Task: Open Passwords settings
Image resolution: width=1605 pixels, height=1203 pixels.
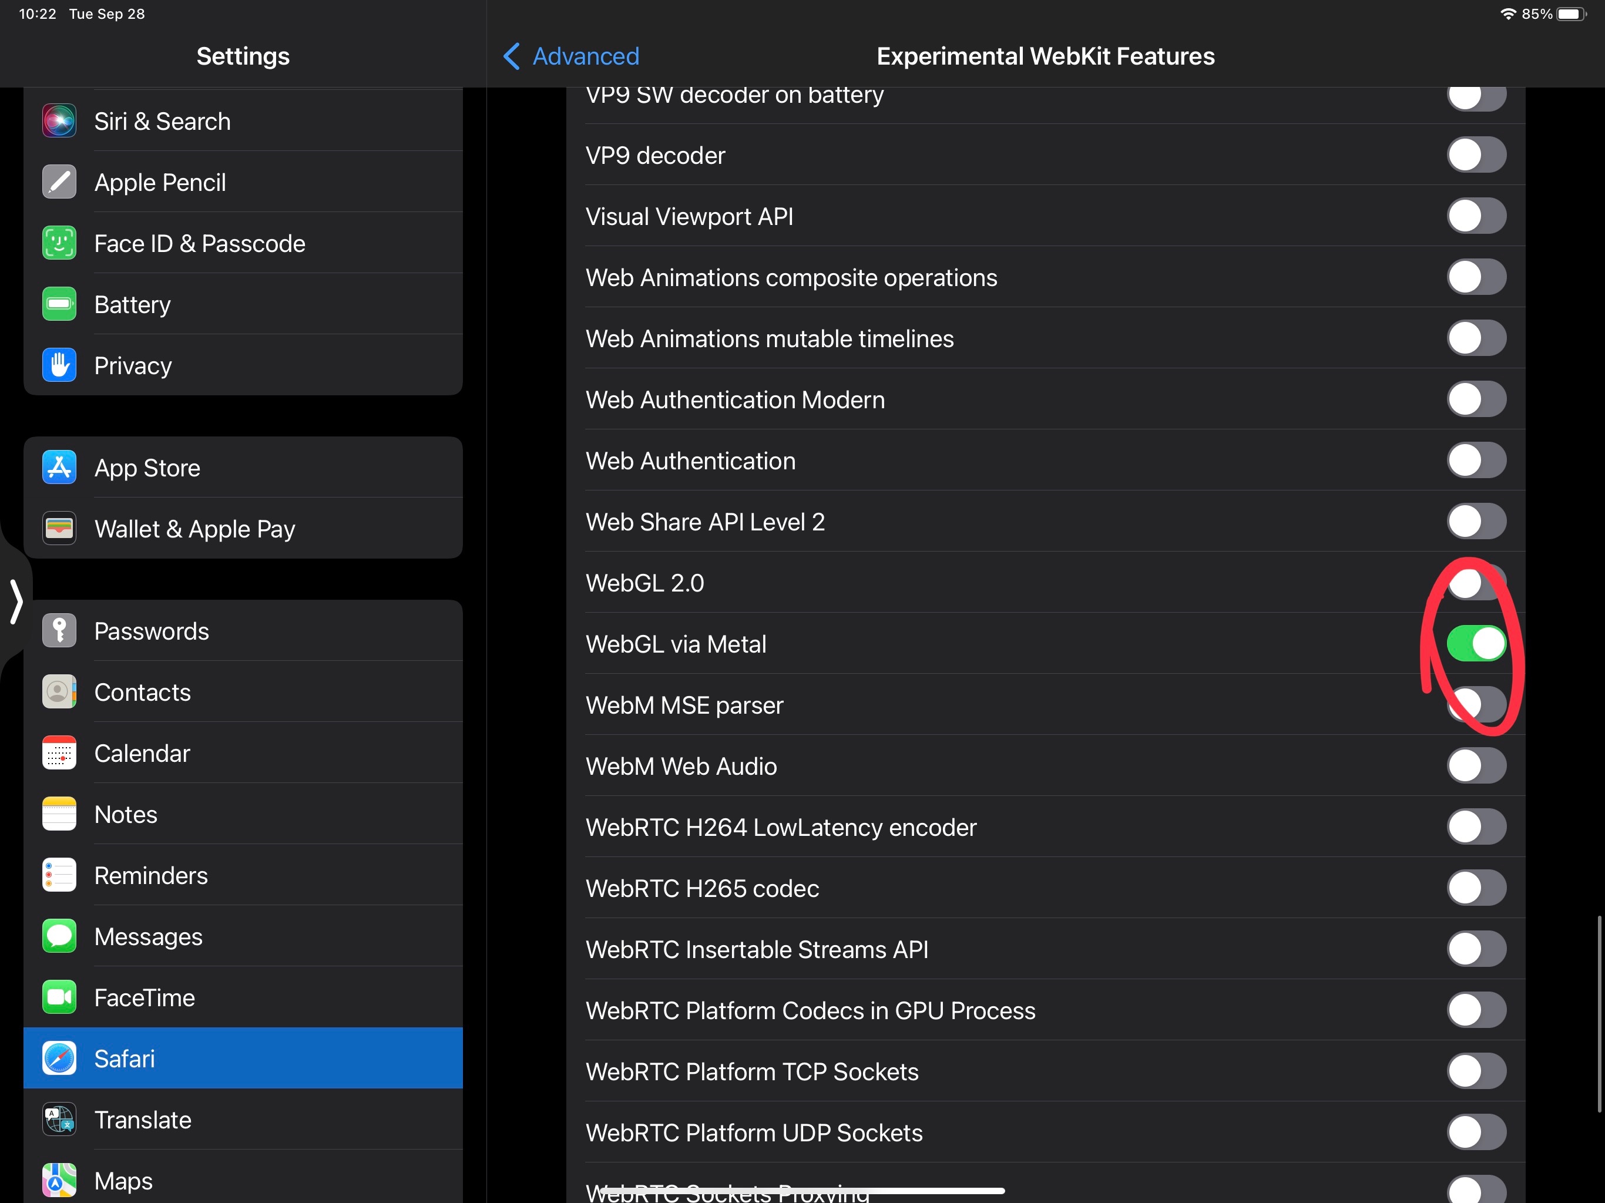Action: click(243, 630)
